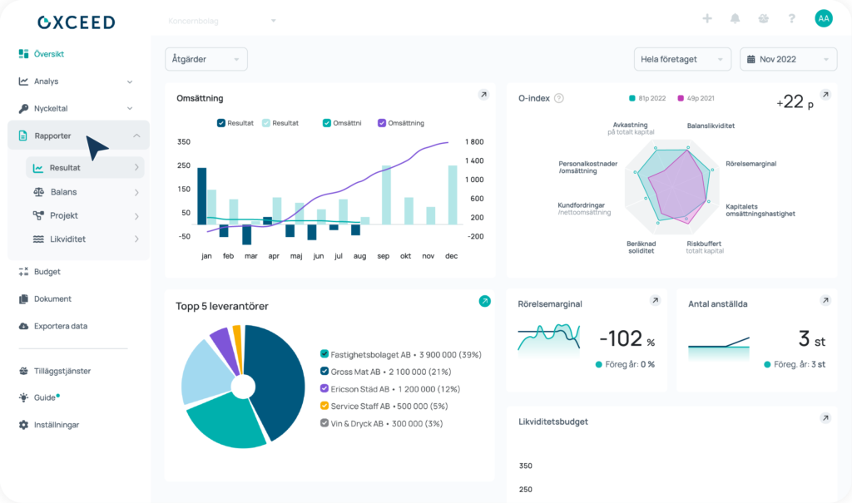Image resolution: width=852 pixels, height=503 pixels.
Task: Open the Koncernbolag company dropdown
Action: pyautogui.click(x=220, y=21)
